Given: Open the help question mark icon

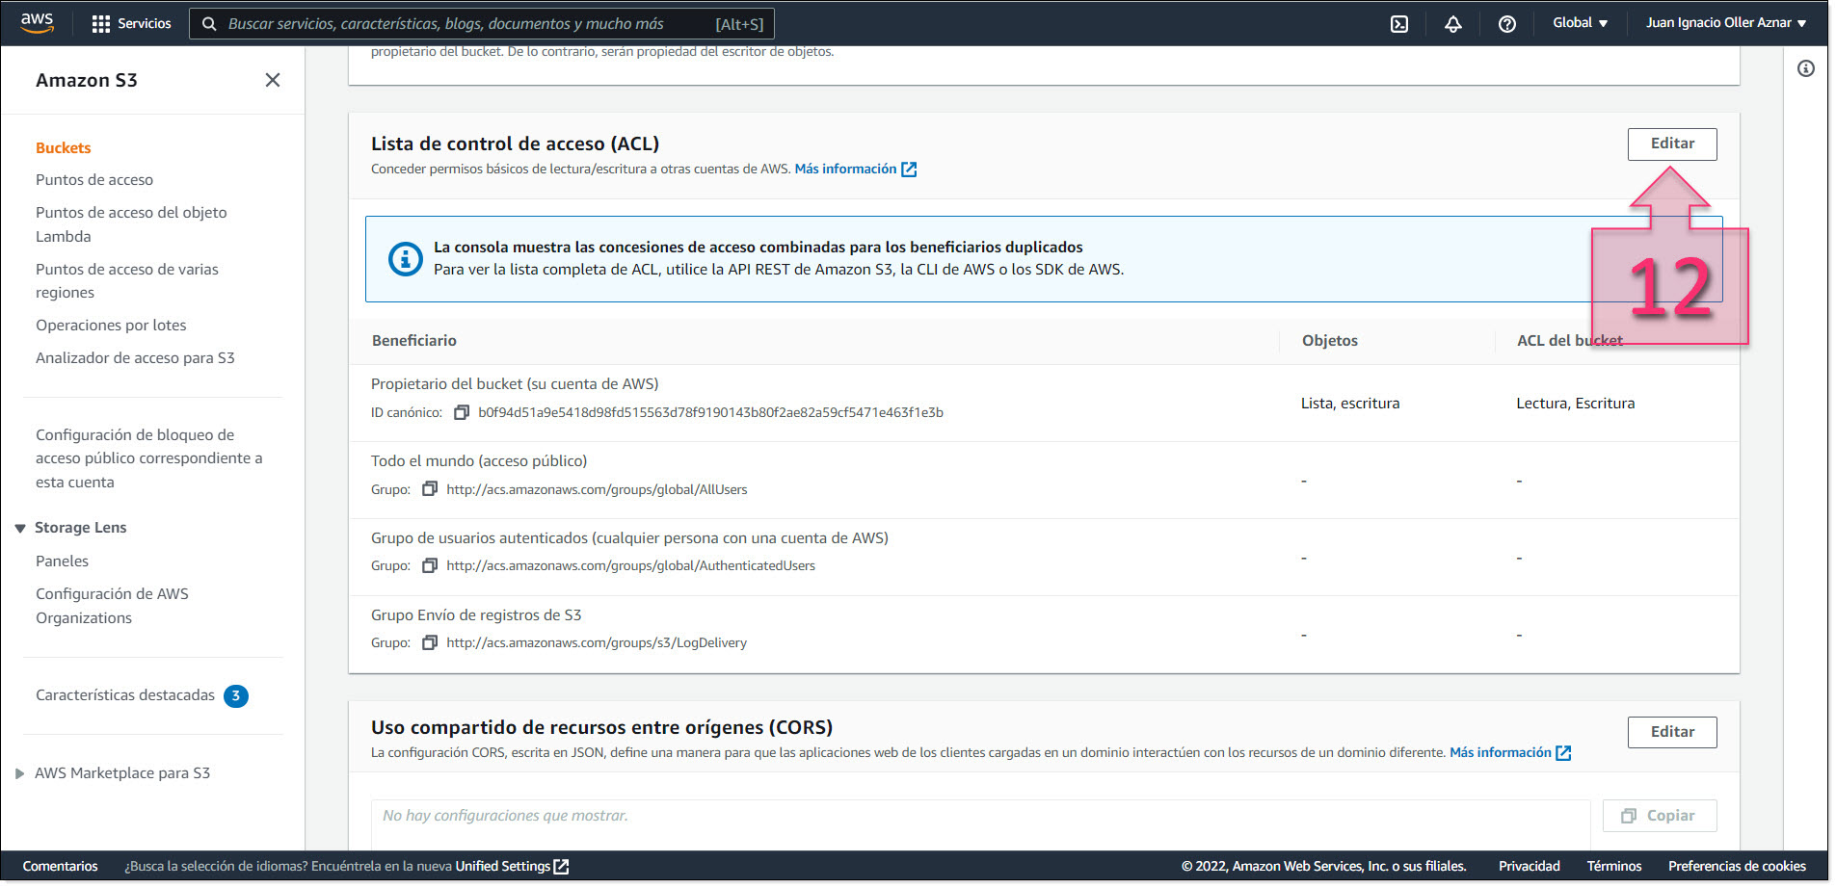Looking at the screenshot, I should tap(1506, 22).
